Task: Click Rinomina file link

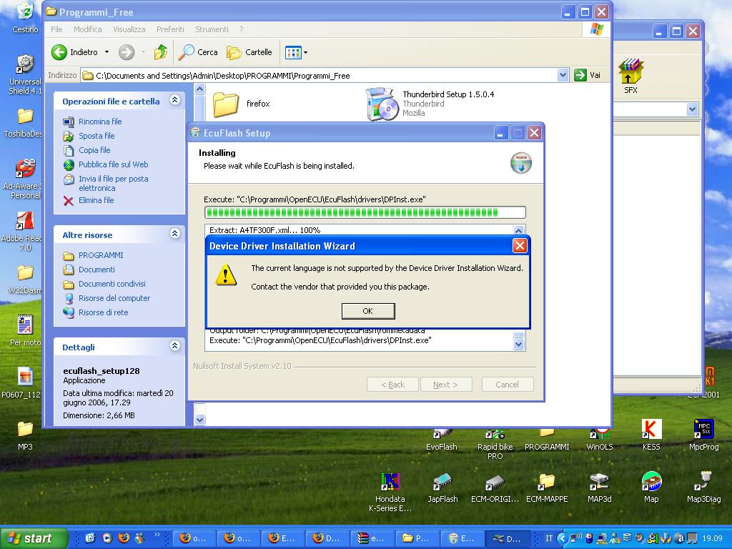Action: [x=100, y=122]
